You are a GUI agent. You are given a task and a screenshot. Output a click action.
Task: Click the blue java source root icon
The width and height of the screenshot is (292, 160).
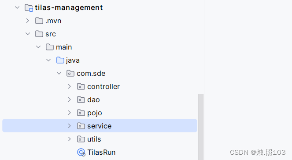pyautogui.click(x=60, y=60)
